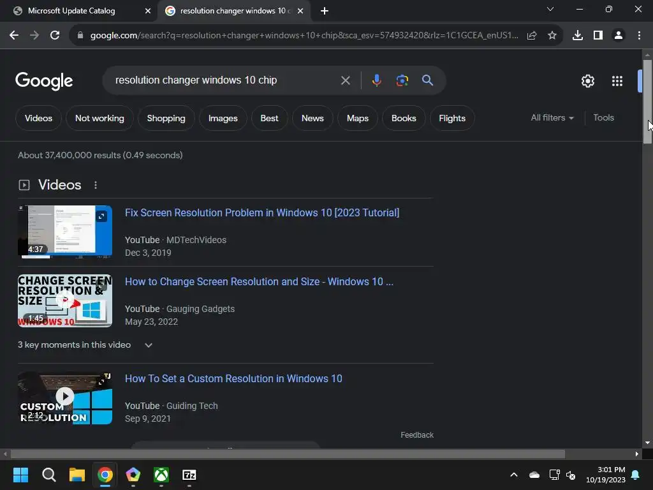Expand the All filters dropdown
This screenshot has height=490, width=653.
click(552, 118)
